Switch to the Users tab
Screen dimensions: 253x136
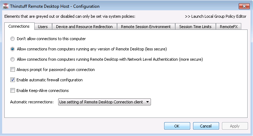pos(43,27)
